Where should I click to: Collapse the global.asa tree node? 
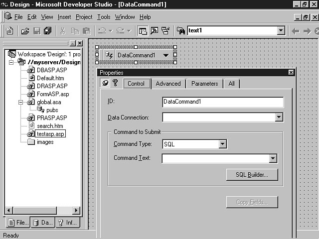tap(21, 102)
